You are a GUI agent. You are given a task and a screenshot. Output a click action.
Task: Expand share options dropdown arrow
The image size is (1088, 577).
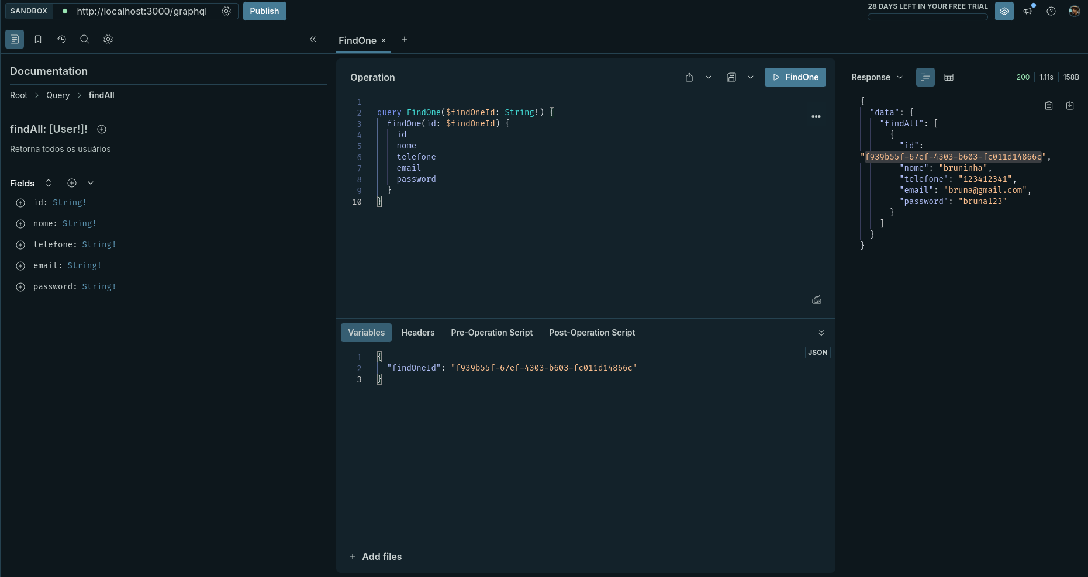coord(709,77)
